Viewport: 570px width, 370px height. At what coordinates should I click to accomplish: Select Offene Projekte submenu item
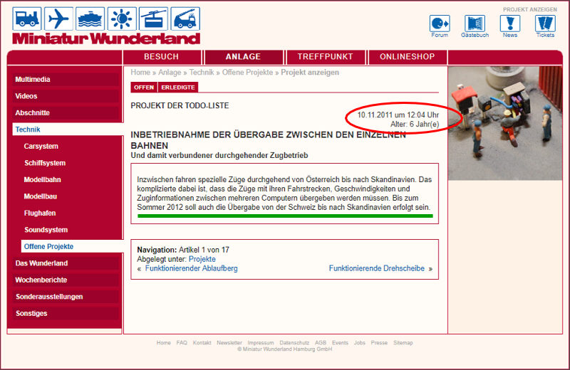[x=72, y=246]
